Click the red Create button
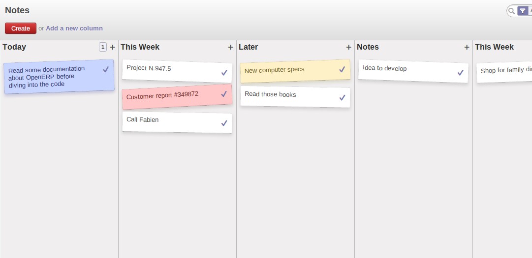The height and width of the screenshot is (258, 532). [20, 29]
